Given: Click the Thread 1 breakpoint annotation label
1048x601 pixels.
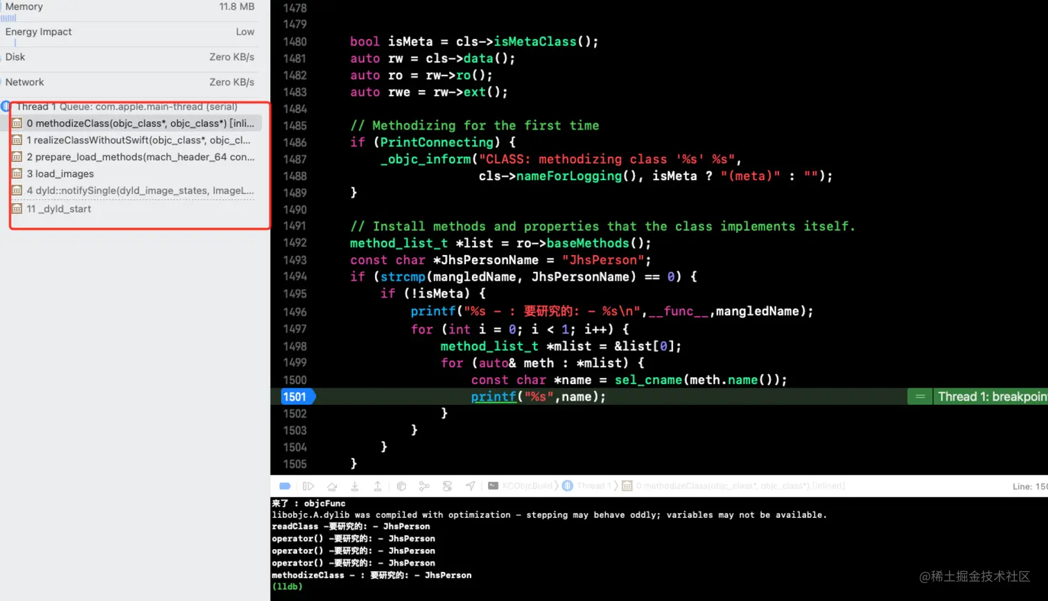Looking at the screenshot, I should pyautogui.click(x=991, y=397).
